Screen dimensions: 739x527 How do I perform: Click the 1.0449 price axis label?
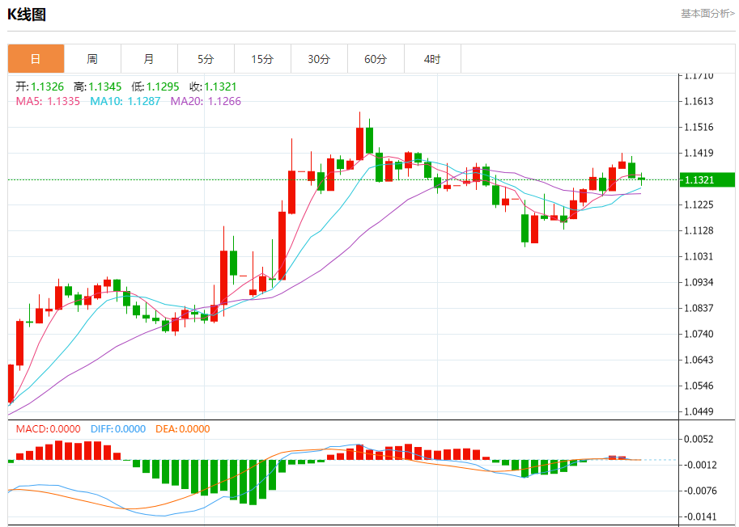pos(699,411)
